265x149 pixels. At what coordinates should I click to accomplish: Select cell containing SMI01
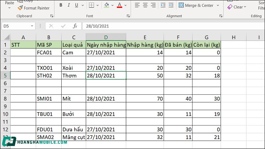pos(49,99)
